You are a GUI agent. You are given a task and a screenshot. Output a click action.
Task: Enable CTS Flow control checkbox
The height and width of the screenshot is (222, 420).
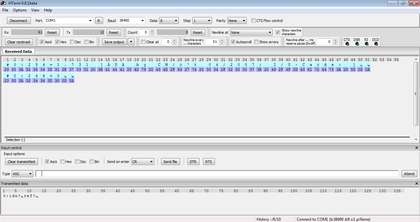[x=254, y=21]
